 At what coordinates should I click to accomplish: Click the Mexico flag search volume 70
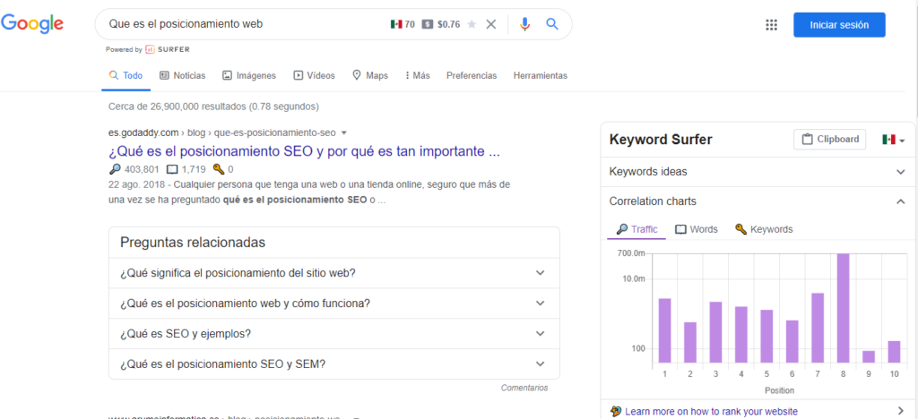tap(403, 24)
